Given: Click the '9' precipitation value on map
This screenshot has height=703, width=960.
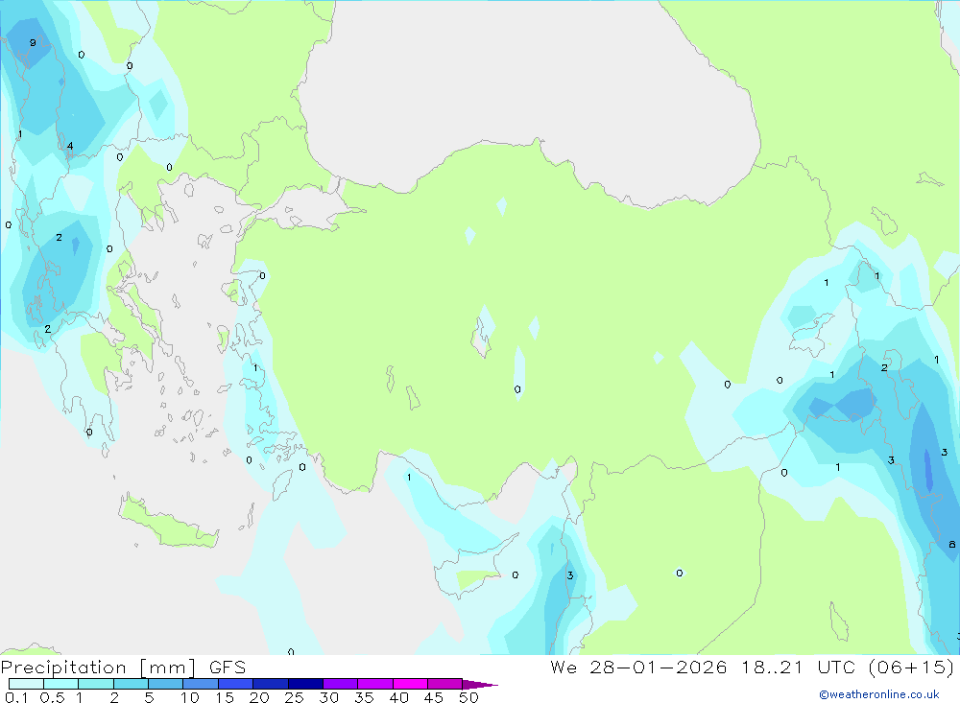Looking at the screenshot, I should [x=33, y=43].
